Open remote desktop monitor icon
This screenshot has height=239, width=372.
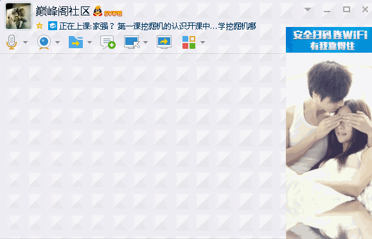[132, 42]
